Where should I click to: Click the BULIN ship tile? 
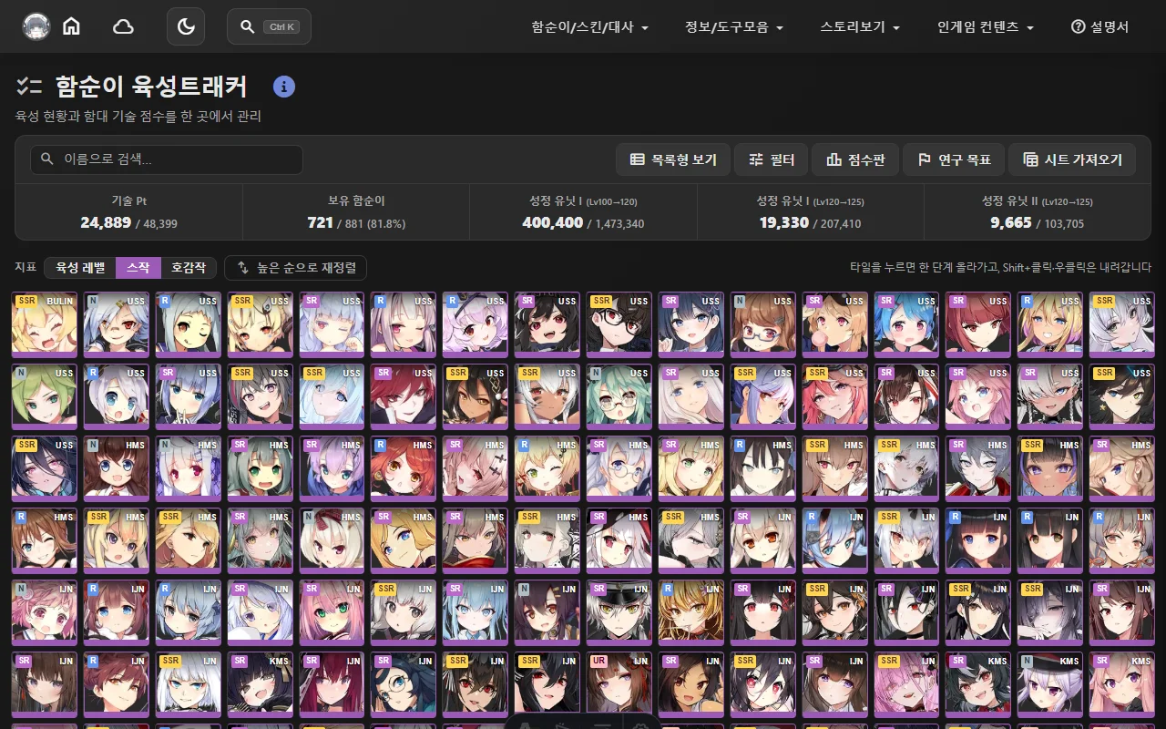[x=44, y=324]
